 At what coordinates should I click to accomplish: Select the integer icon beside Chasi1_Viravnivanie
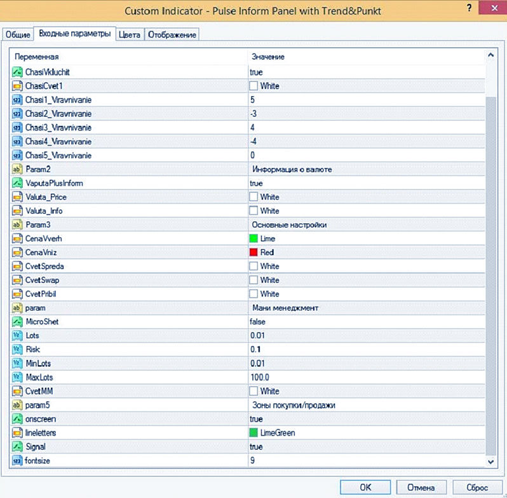coord(18,100)
